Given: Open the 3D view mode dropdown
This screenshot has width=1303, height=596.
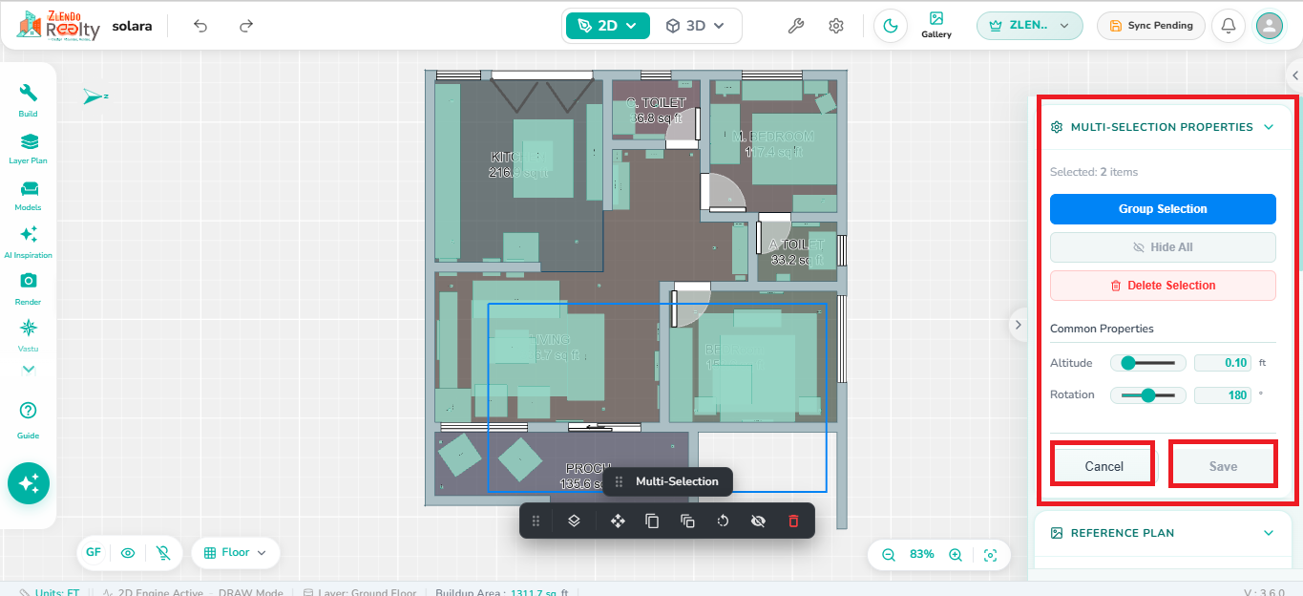Looking at the screenshot, I should tap(695, 26).
